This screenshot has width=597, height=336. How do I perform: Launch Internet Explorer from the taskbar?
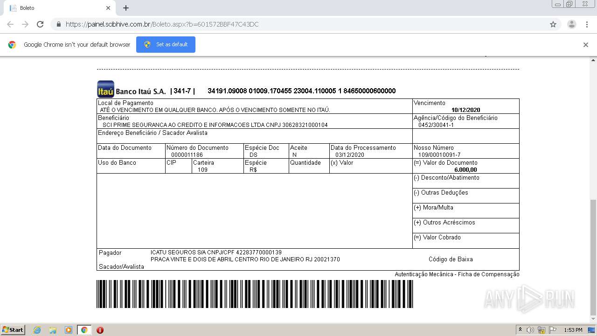(x=37, y=330)
